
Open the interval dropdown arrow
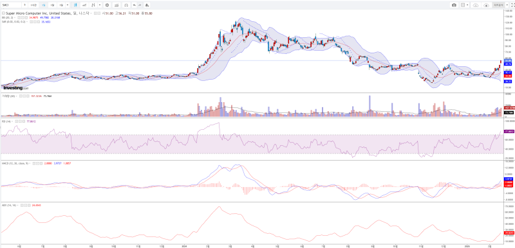pos(68,5)
